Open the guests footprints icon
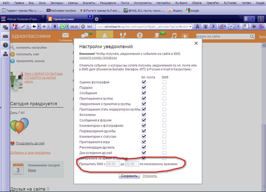The image size is (266, 192). point(123,35)
